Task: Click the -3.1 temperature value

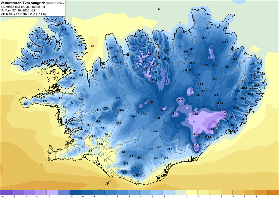Action: [x=90, y=151]
